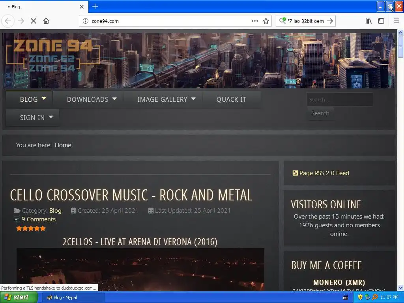
Task: Open the Windows start menu
Action: pos(19,297)
